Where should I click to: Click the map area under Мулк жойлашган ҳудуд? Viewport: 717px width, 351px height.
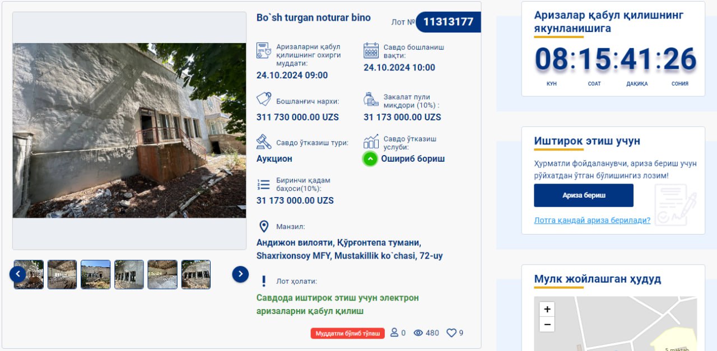[615, 324]
